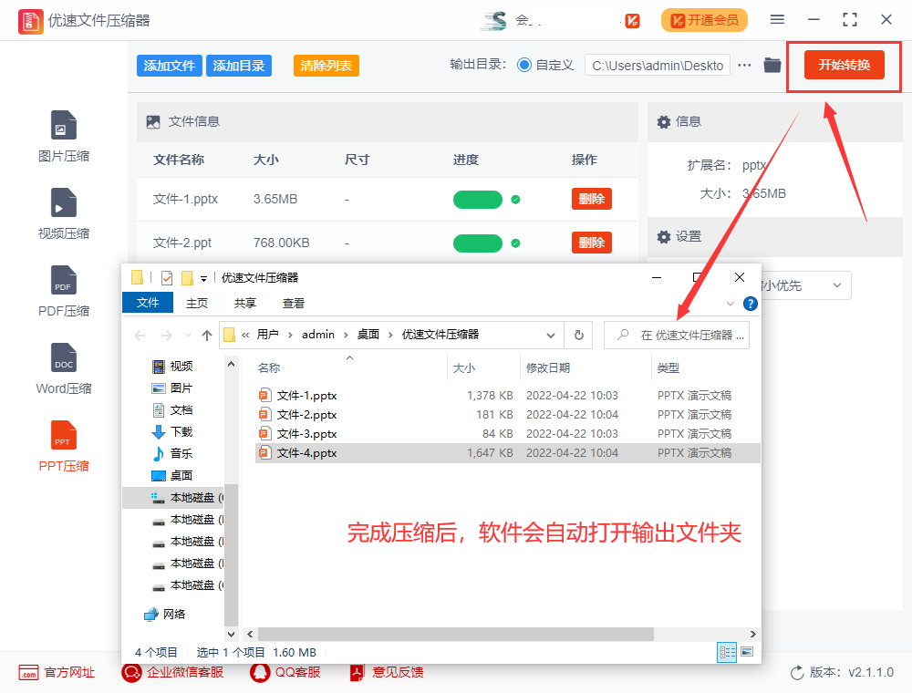912x693 pixels.
Task: Open the quick access toolbar customize dropdown
Action: 203,278
